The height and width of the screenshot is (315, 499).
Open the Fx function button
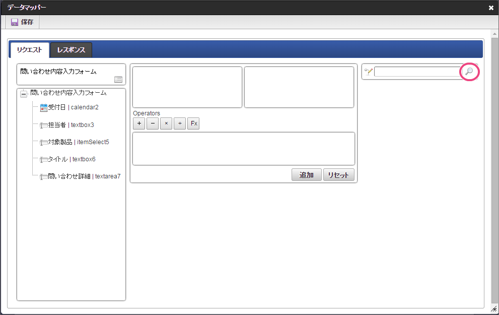click(193, 123)
